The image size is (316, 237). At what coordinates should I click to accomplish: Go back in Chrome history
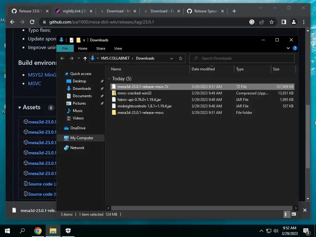coord(12,22)
